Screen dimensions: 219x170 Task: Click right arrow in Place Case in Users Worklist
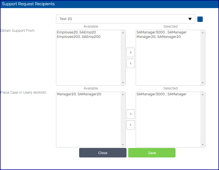(x=130, y=114)
